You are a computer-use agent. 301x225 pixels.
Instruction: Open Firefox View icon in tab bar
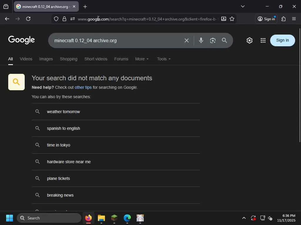[6, 6]
